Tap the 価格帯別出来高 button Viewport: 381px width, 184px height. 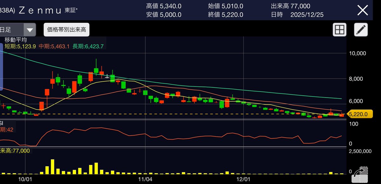pyautogui.click(x=67, y=30)
